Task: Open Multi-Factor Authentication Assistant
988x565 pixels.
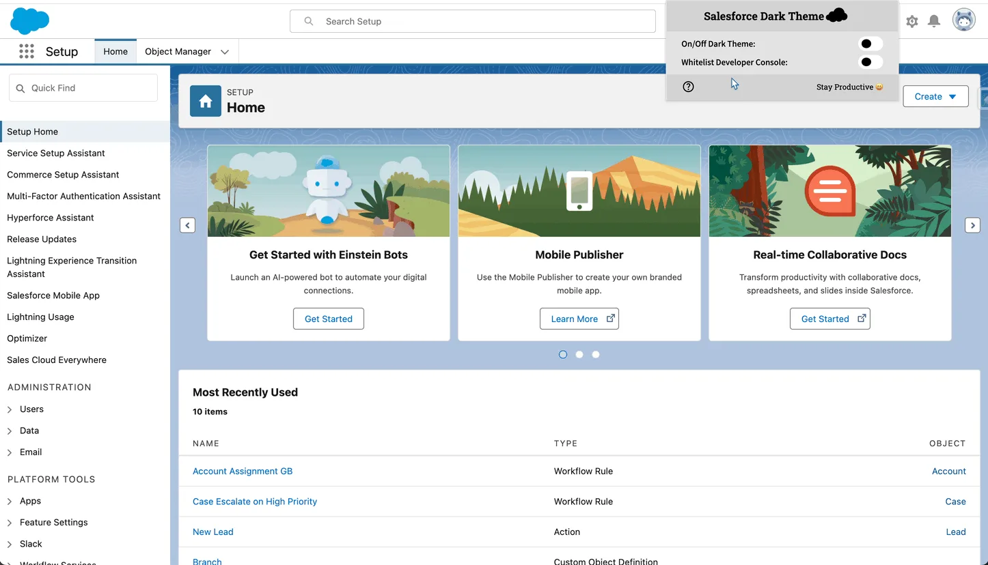Action: (83, 197)
